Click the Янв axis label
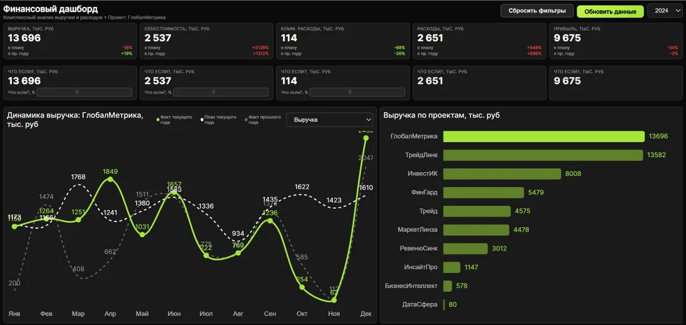This screenshot has width=686, height=325. pos(14,314)
